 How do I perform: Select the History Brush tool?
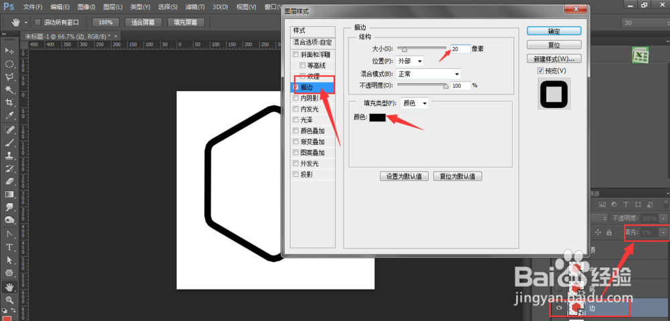coord(9,168)
